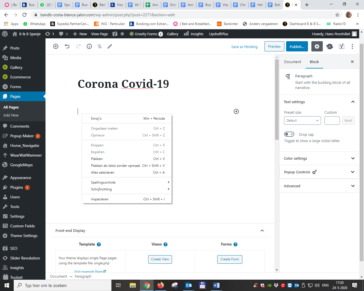Expand the Advanced panel
The width and height of the screenshot is (364, 291).
319,186
